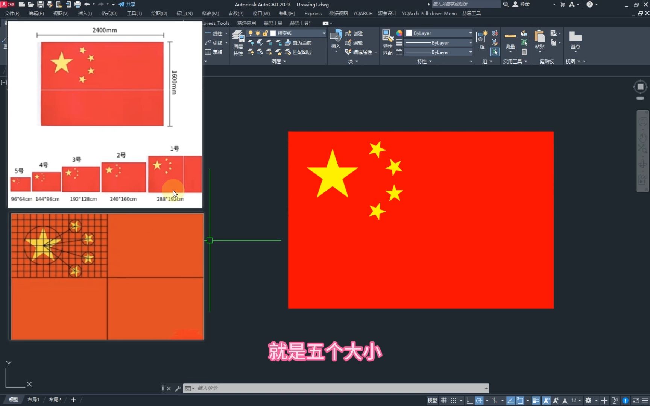The height and width of the screenshot is (406, 650).
Task: Click the Undo arrow in quick access toolbar
Action: [87, 4]
